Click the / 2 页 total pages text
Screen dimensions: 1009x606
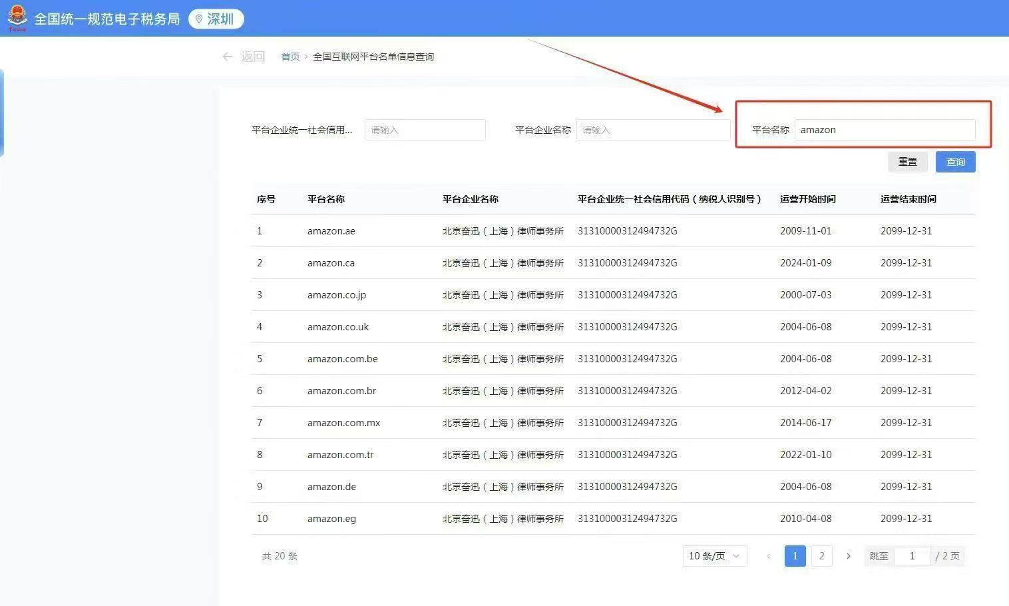[948, 556]
